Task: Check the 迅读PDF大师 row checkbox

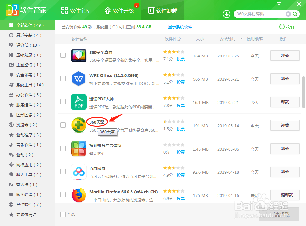Action: tap(63, 102)
